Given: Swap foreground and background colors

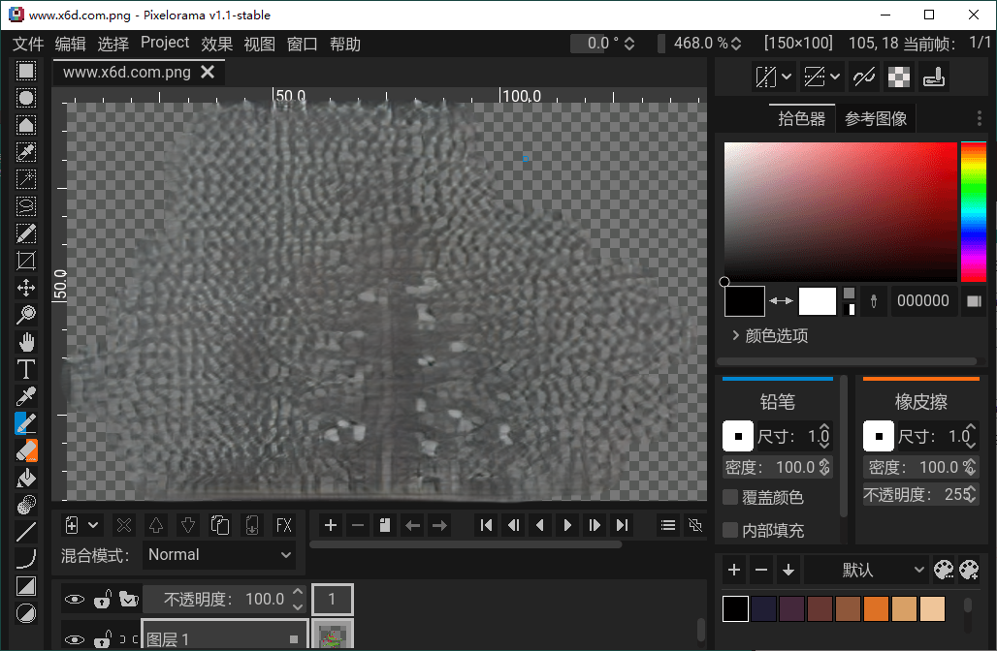Looking at the screenshot, I should 781,301.
